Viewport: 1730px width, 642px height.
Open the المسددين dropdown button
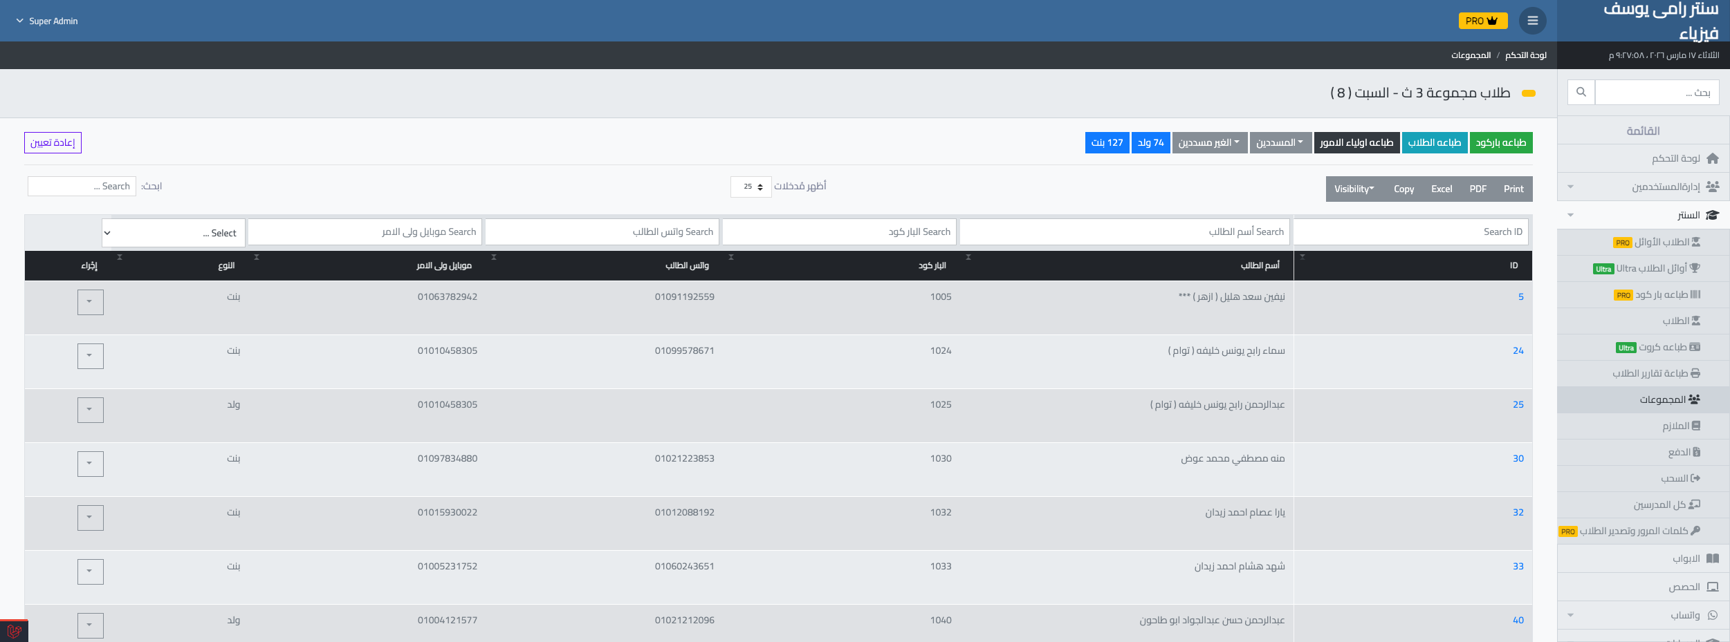coord(1280,142)
